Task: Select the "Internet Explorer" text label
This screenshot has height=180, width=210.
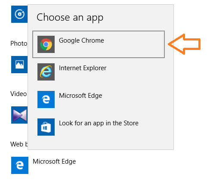Action: click(x=83, y=68)
